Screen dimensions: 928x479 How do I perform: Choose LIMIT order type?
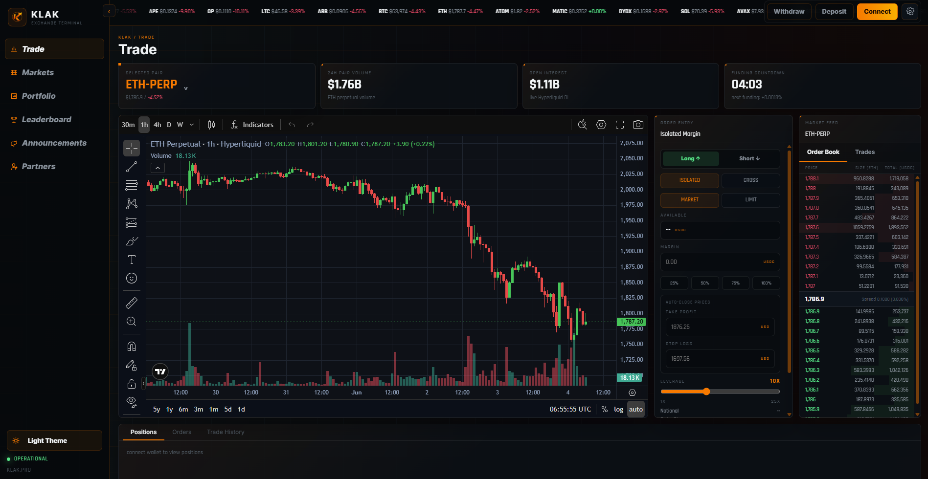click(x=750, y=200)
